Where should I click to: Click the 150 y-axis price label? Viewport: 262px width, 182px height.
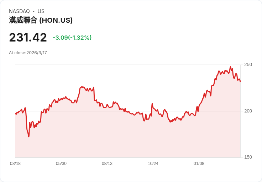(248, 157)
